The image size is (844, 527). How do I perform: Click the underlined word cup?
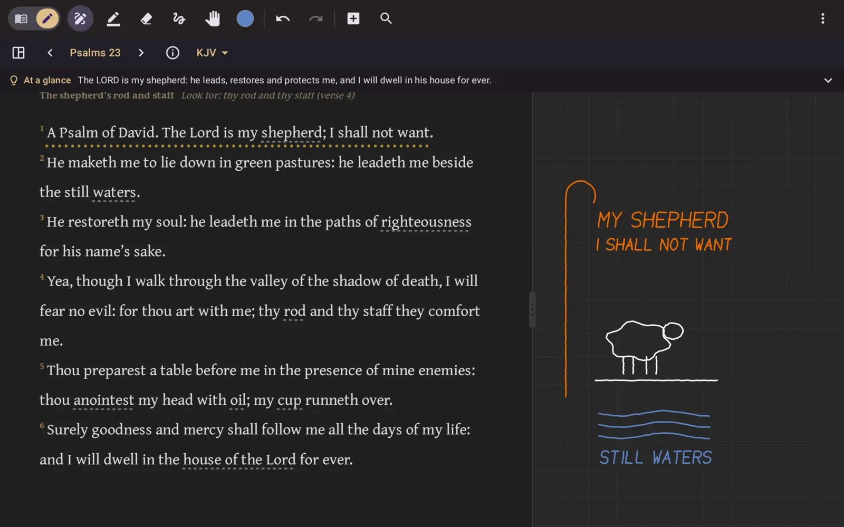289,401
